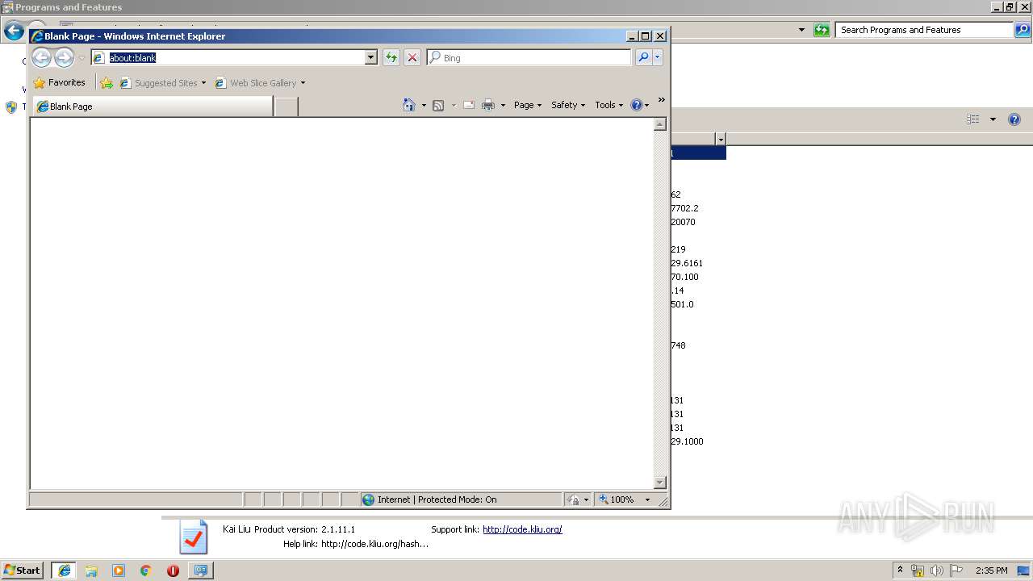Click the Windows Start button
Screen dimensions: 1033x581
(x=23, y=570)
